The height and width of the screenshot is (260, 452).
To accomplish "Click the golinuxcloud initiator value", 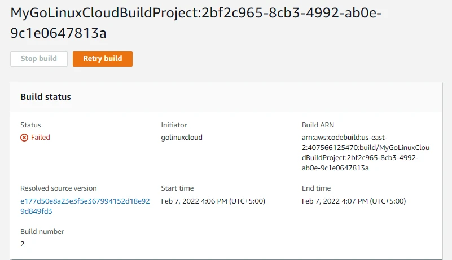I will [182, 138].
